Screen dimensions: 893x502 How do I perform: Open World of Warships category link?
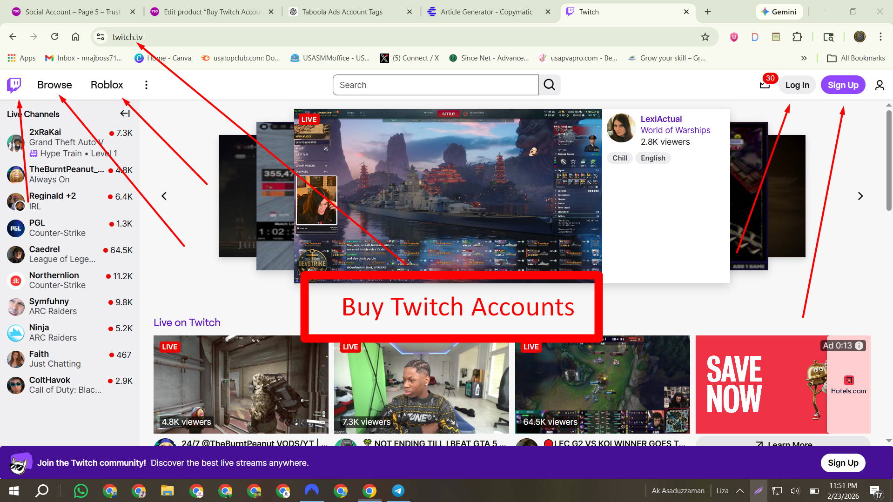[675, 130]
